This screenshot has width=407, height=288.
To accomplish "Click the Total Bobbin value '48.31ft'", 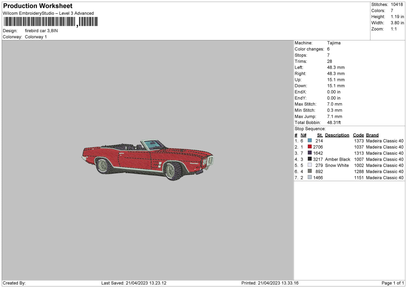I will click(334, 123).
